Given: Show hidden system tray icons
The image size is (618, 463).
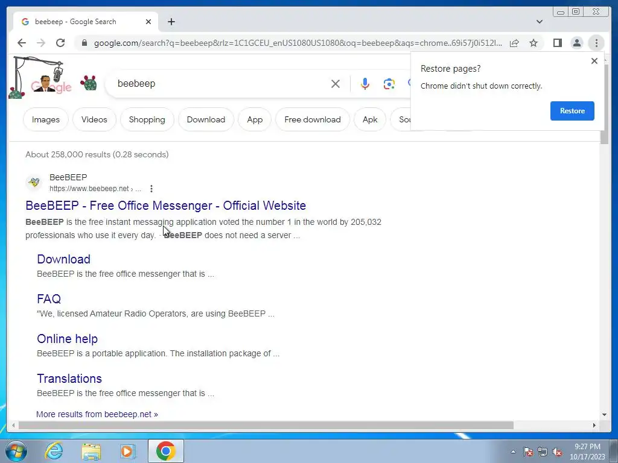Looking at the screenshot, I should coord(513,452).
